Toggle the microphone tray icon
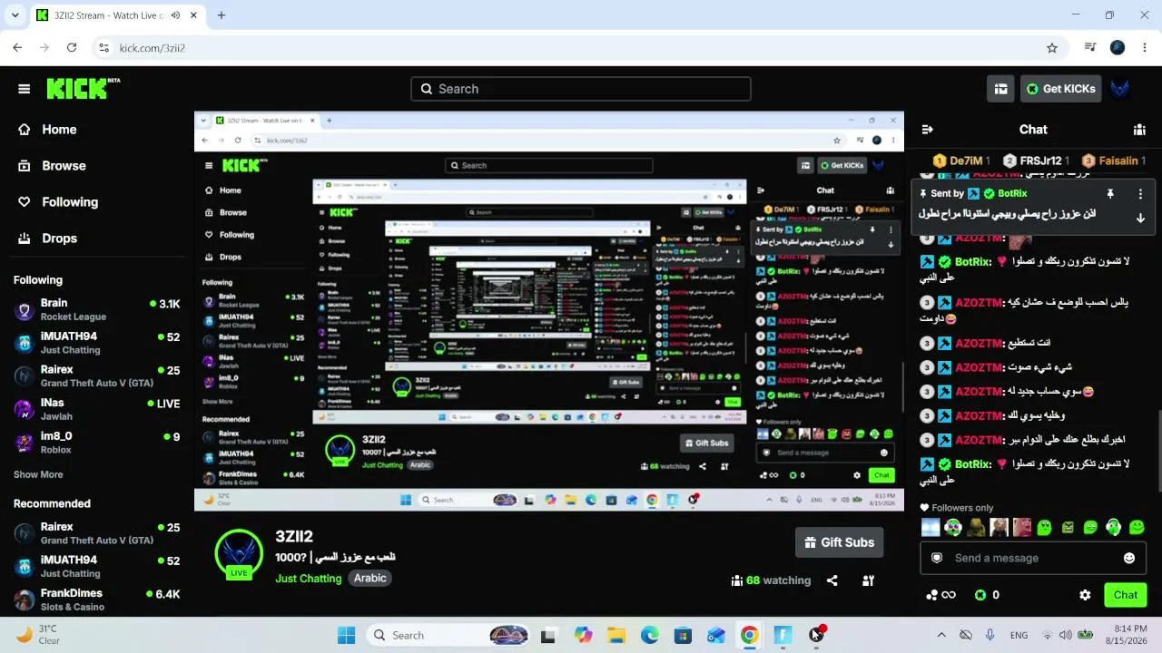The height and width of the screenshot is (653, 1162). click(x=990, y=635)
